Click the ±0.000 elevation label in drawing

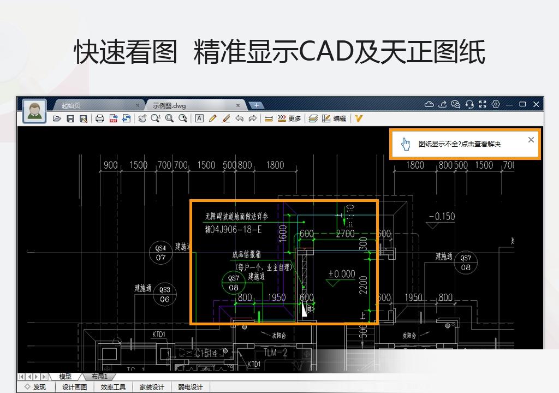342,274
